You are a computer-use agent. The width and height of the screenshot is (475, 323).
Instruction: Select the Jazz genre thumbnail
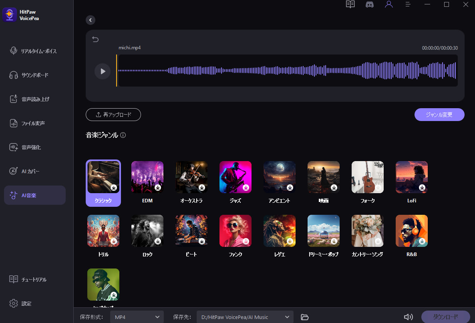235,177
